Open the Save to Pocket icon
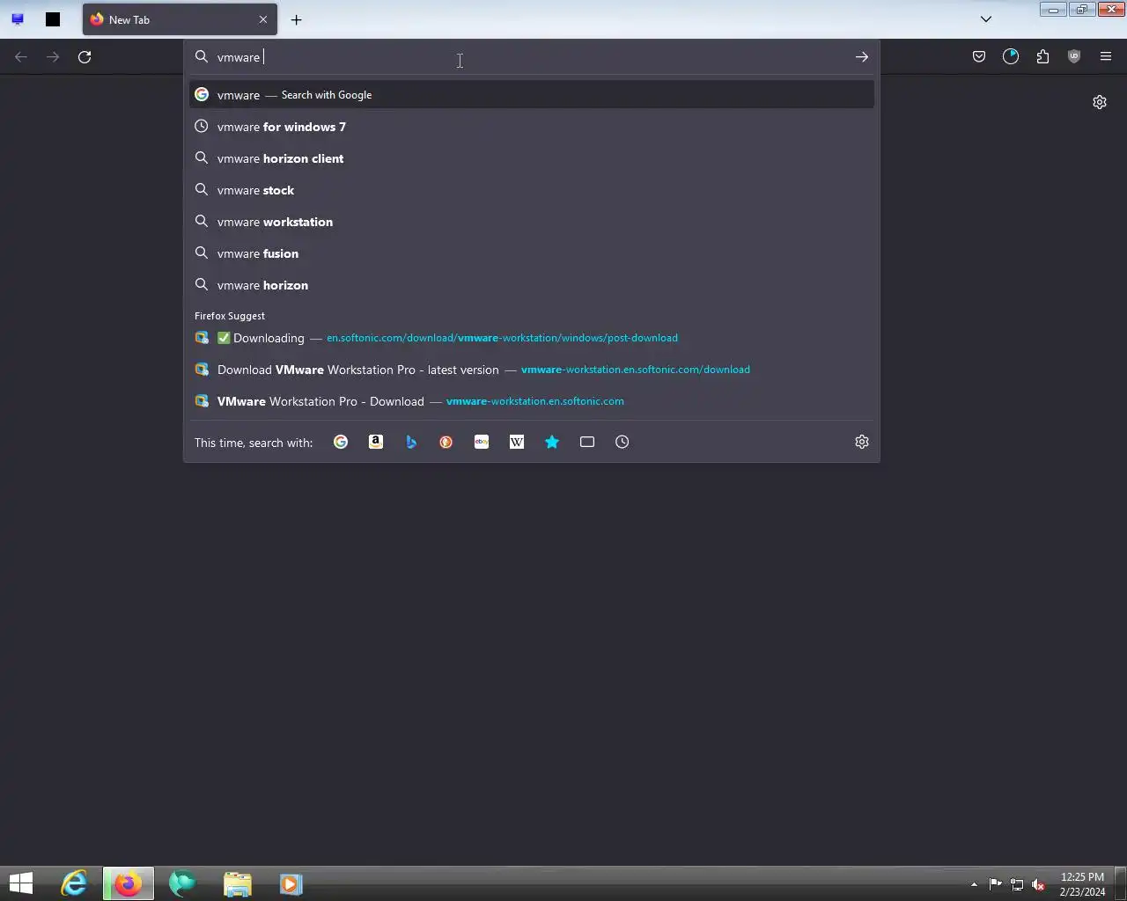 [979, 57]
